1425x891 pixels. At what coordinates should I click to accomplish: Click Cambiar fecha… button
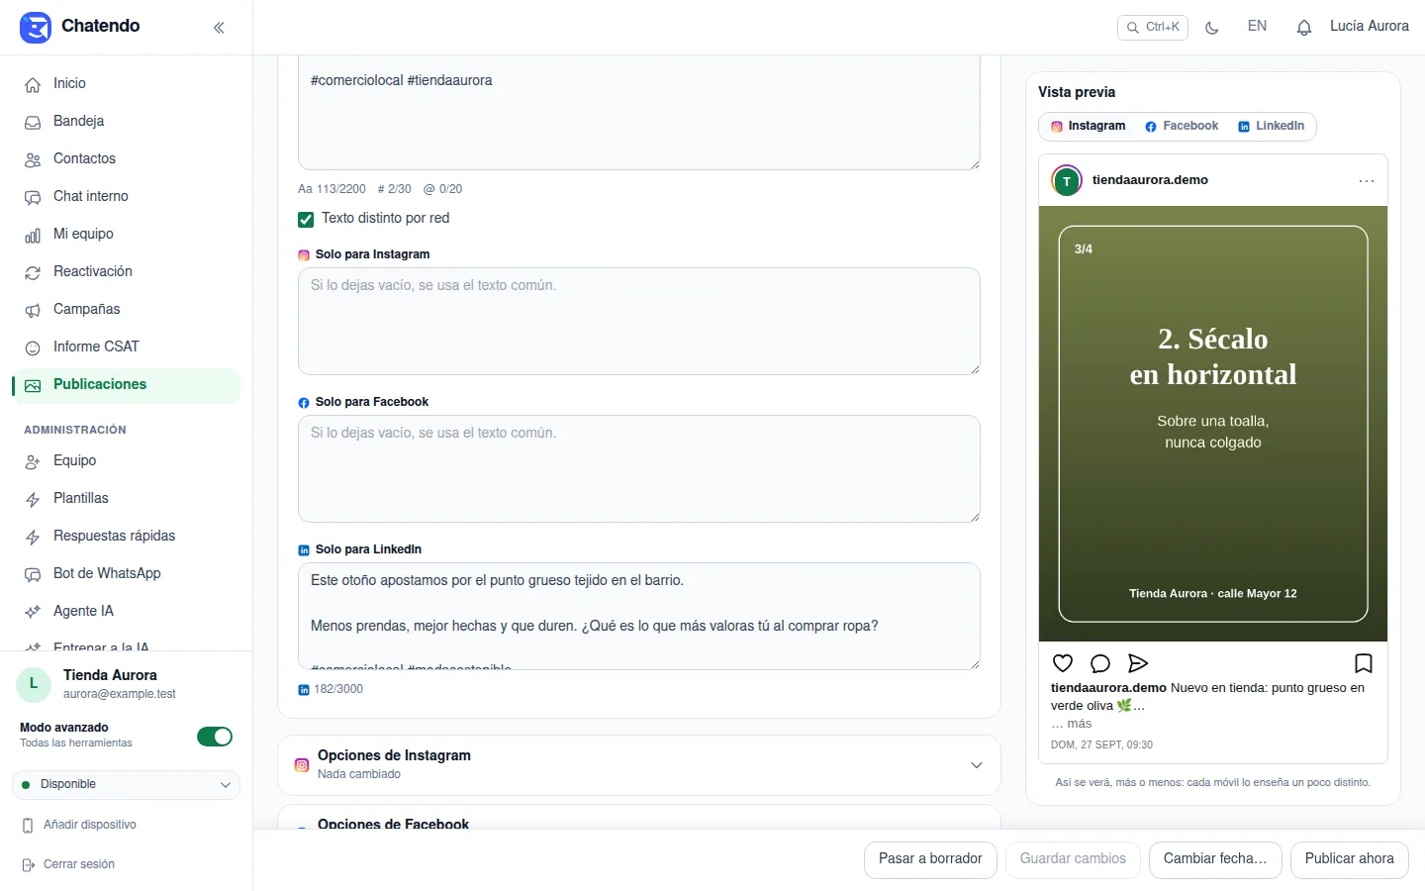1215,859
